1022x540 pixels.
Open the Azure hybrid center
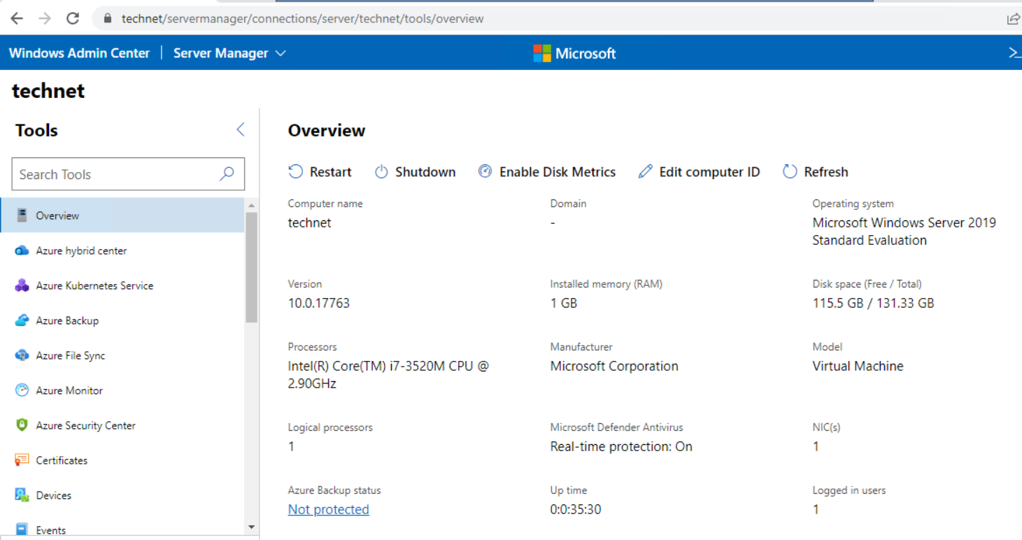point(81,250)
